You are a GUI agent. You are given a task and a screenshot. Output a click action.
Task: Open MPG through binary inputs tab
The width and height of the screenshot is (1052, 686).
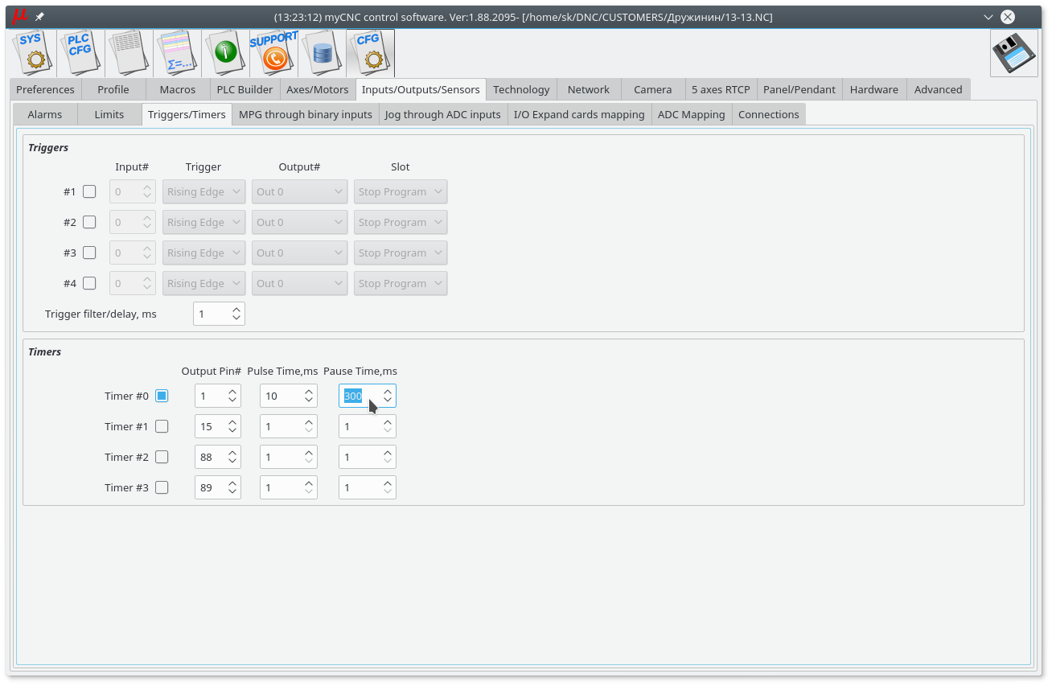point(306,114)
